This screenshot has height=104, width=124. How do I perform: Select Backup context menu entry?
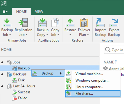click(x=48, y=73)
